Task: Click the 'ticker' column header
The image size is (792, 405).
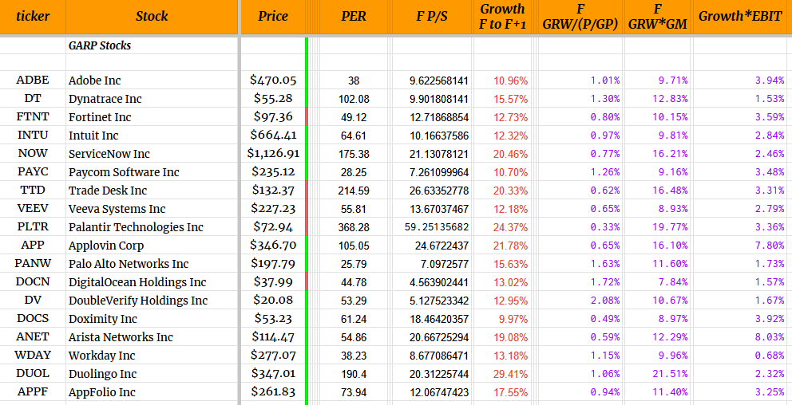Action: click(33, 16)
